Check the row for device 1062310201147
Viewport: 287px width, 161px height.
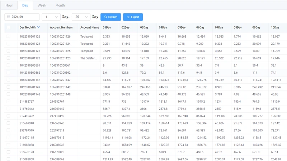8,79
